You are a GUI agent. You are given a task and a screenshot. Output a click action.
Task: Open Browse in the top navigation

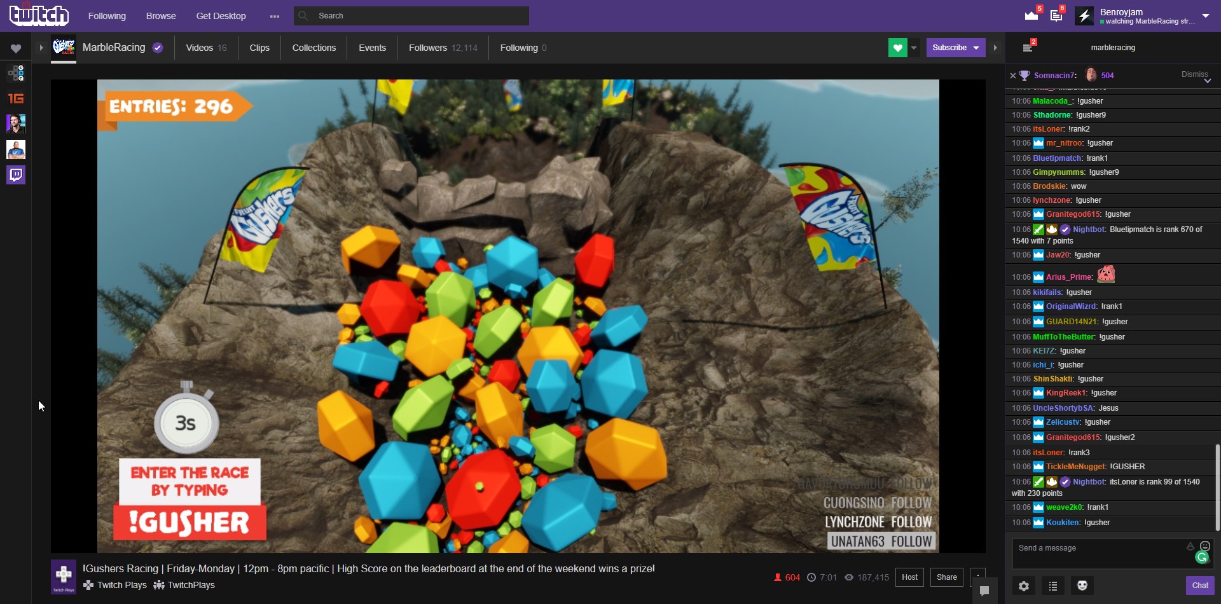click(x=161, y=16)
